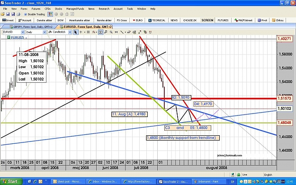Open the File menu
This screenshot has height=185, width=296.
pos(5,9)
